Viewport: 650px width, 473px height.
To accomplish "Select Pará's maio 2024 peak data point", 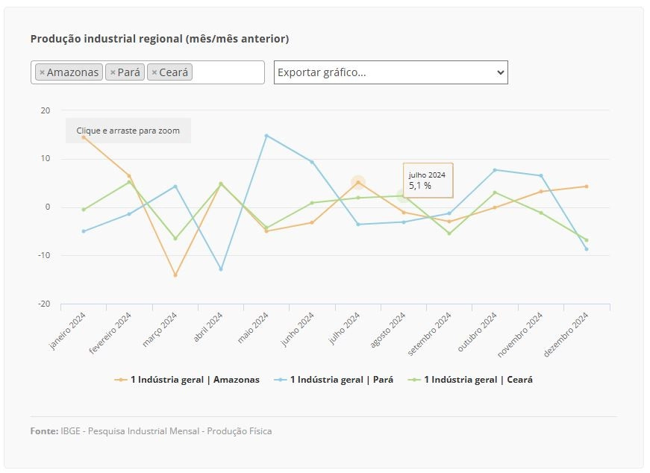I will click(266, 136).
